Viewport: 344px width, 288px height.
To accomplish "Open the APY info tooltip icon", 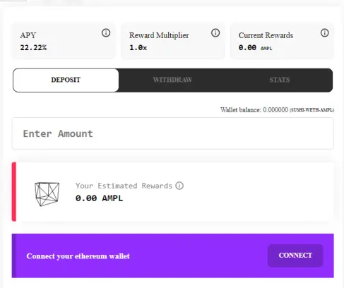I will pos(106,32).
